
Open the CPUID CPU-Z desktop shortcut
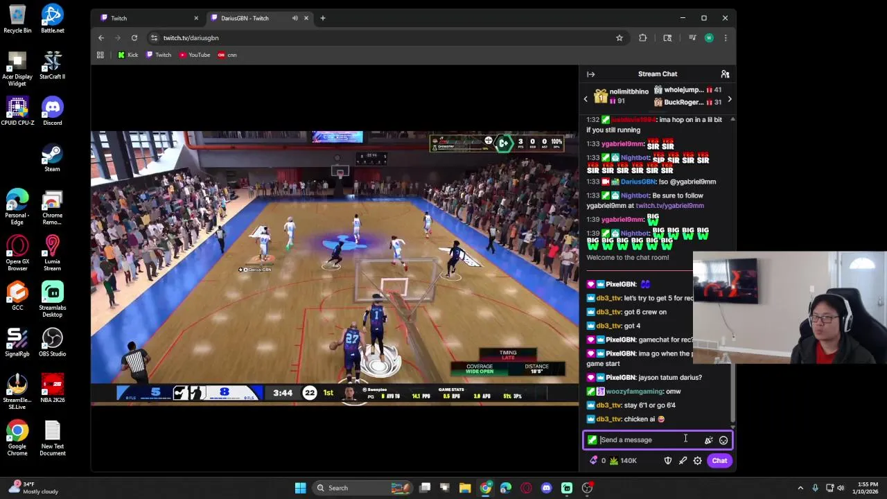(17, 111)
